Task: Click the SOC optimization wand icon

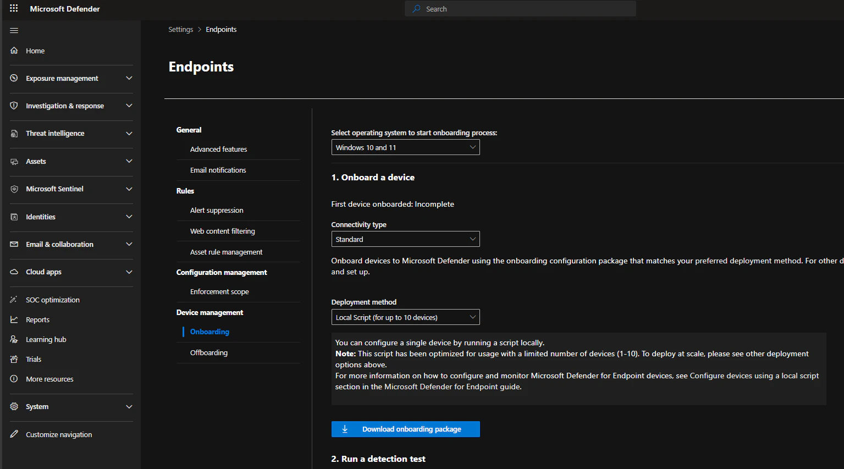Action: pos(14,300)
